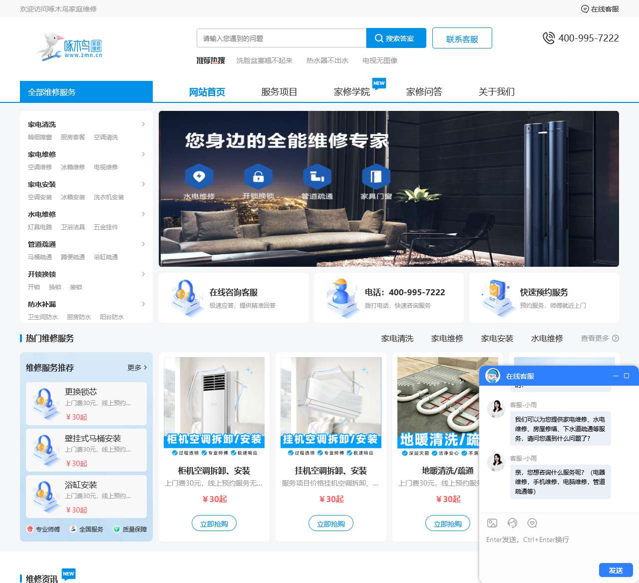Expand the 家电清洗 category arrow

click(143, 124)
